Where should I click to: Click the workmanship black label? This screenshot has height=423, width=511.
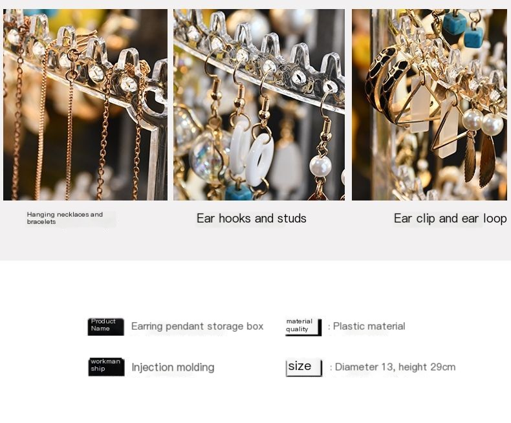(x=106, y=367)
